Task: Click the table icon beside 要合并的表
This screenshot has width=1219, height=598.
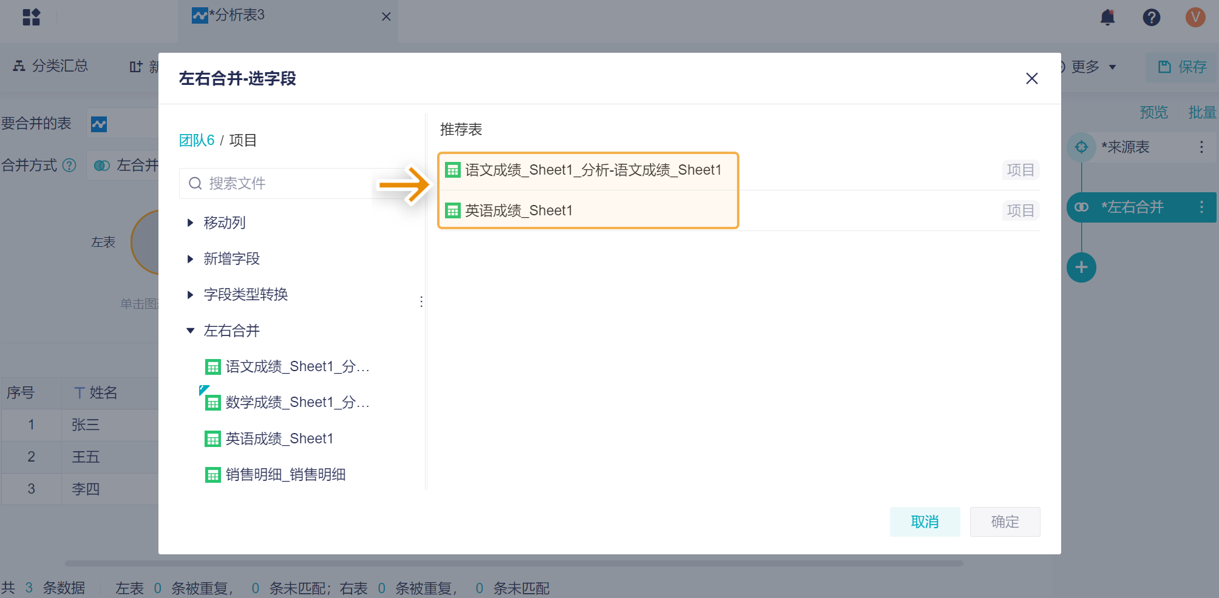Action: pos(99,124)
